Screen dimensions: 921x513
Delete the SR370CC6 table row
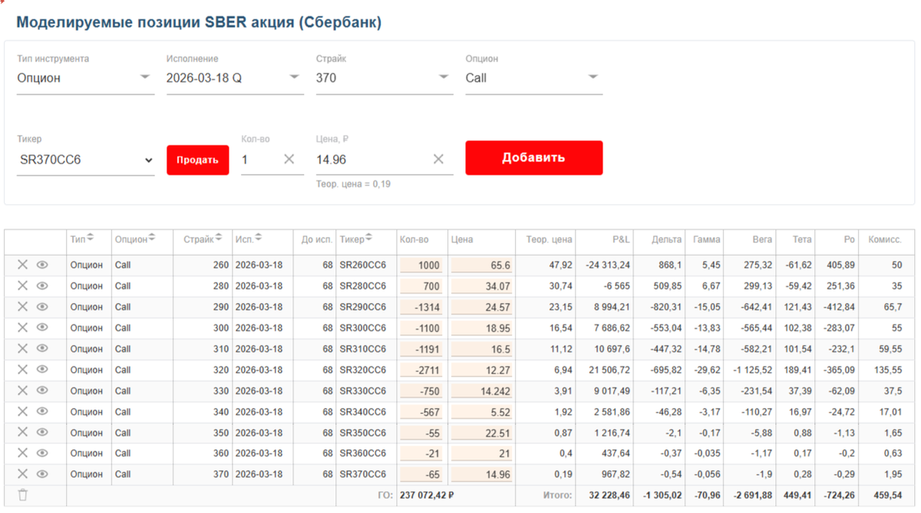point(23,474)
